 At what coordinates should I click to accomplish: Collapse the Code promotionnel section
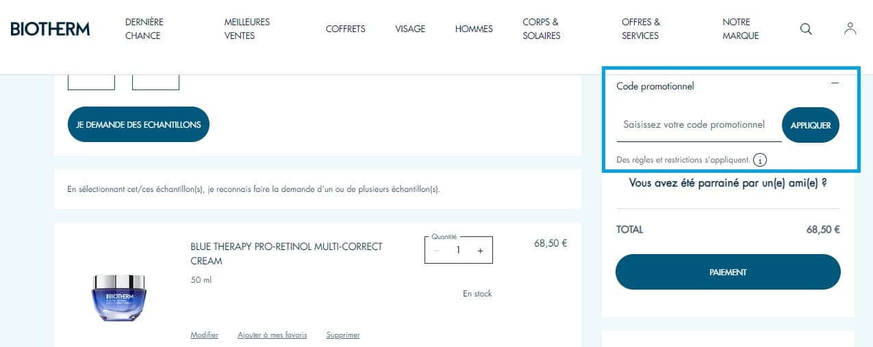pyautogui.click(x=835, y=83)
